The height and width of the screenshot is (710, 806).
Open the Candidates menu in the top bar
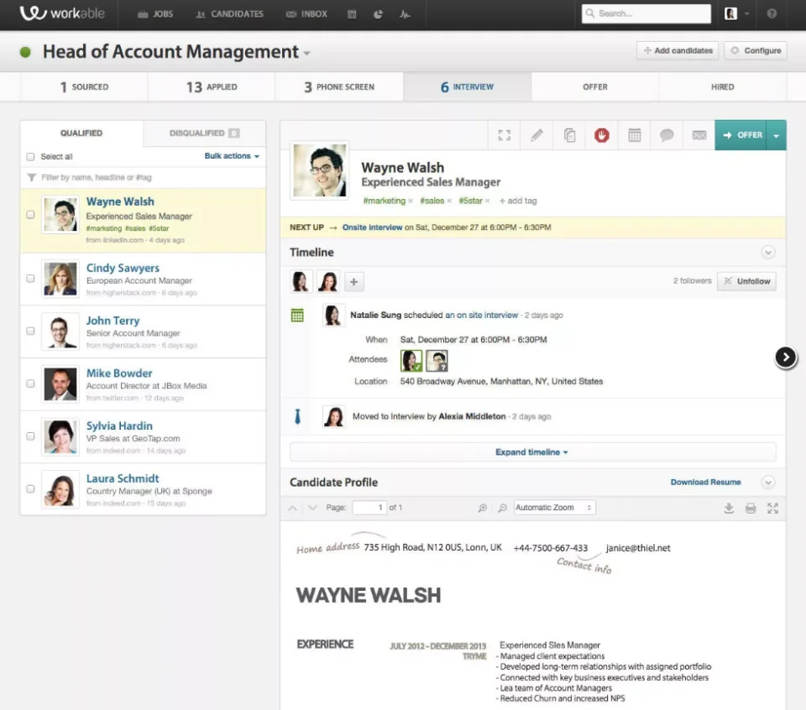pos(229,13)
